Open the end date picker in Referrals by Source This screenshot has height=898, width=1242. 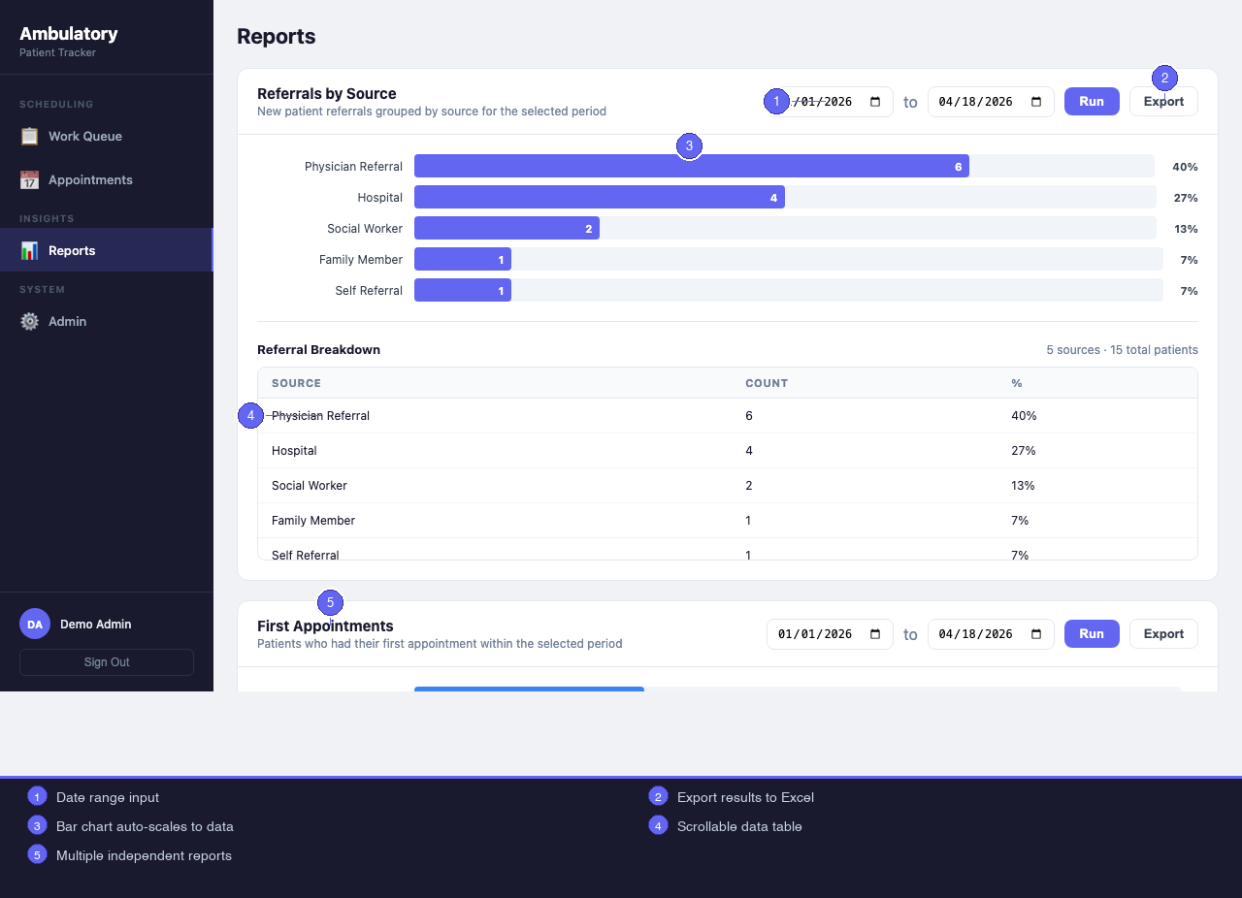tap(1037, 101)
